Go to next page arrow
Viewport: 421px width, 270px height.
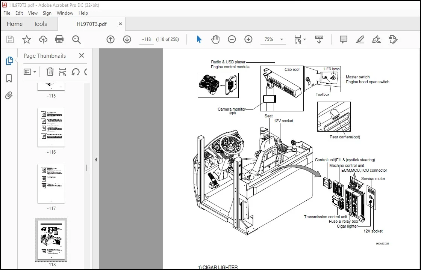tap(127, 39)
